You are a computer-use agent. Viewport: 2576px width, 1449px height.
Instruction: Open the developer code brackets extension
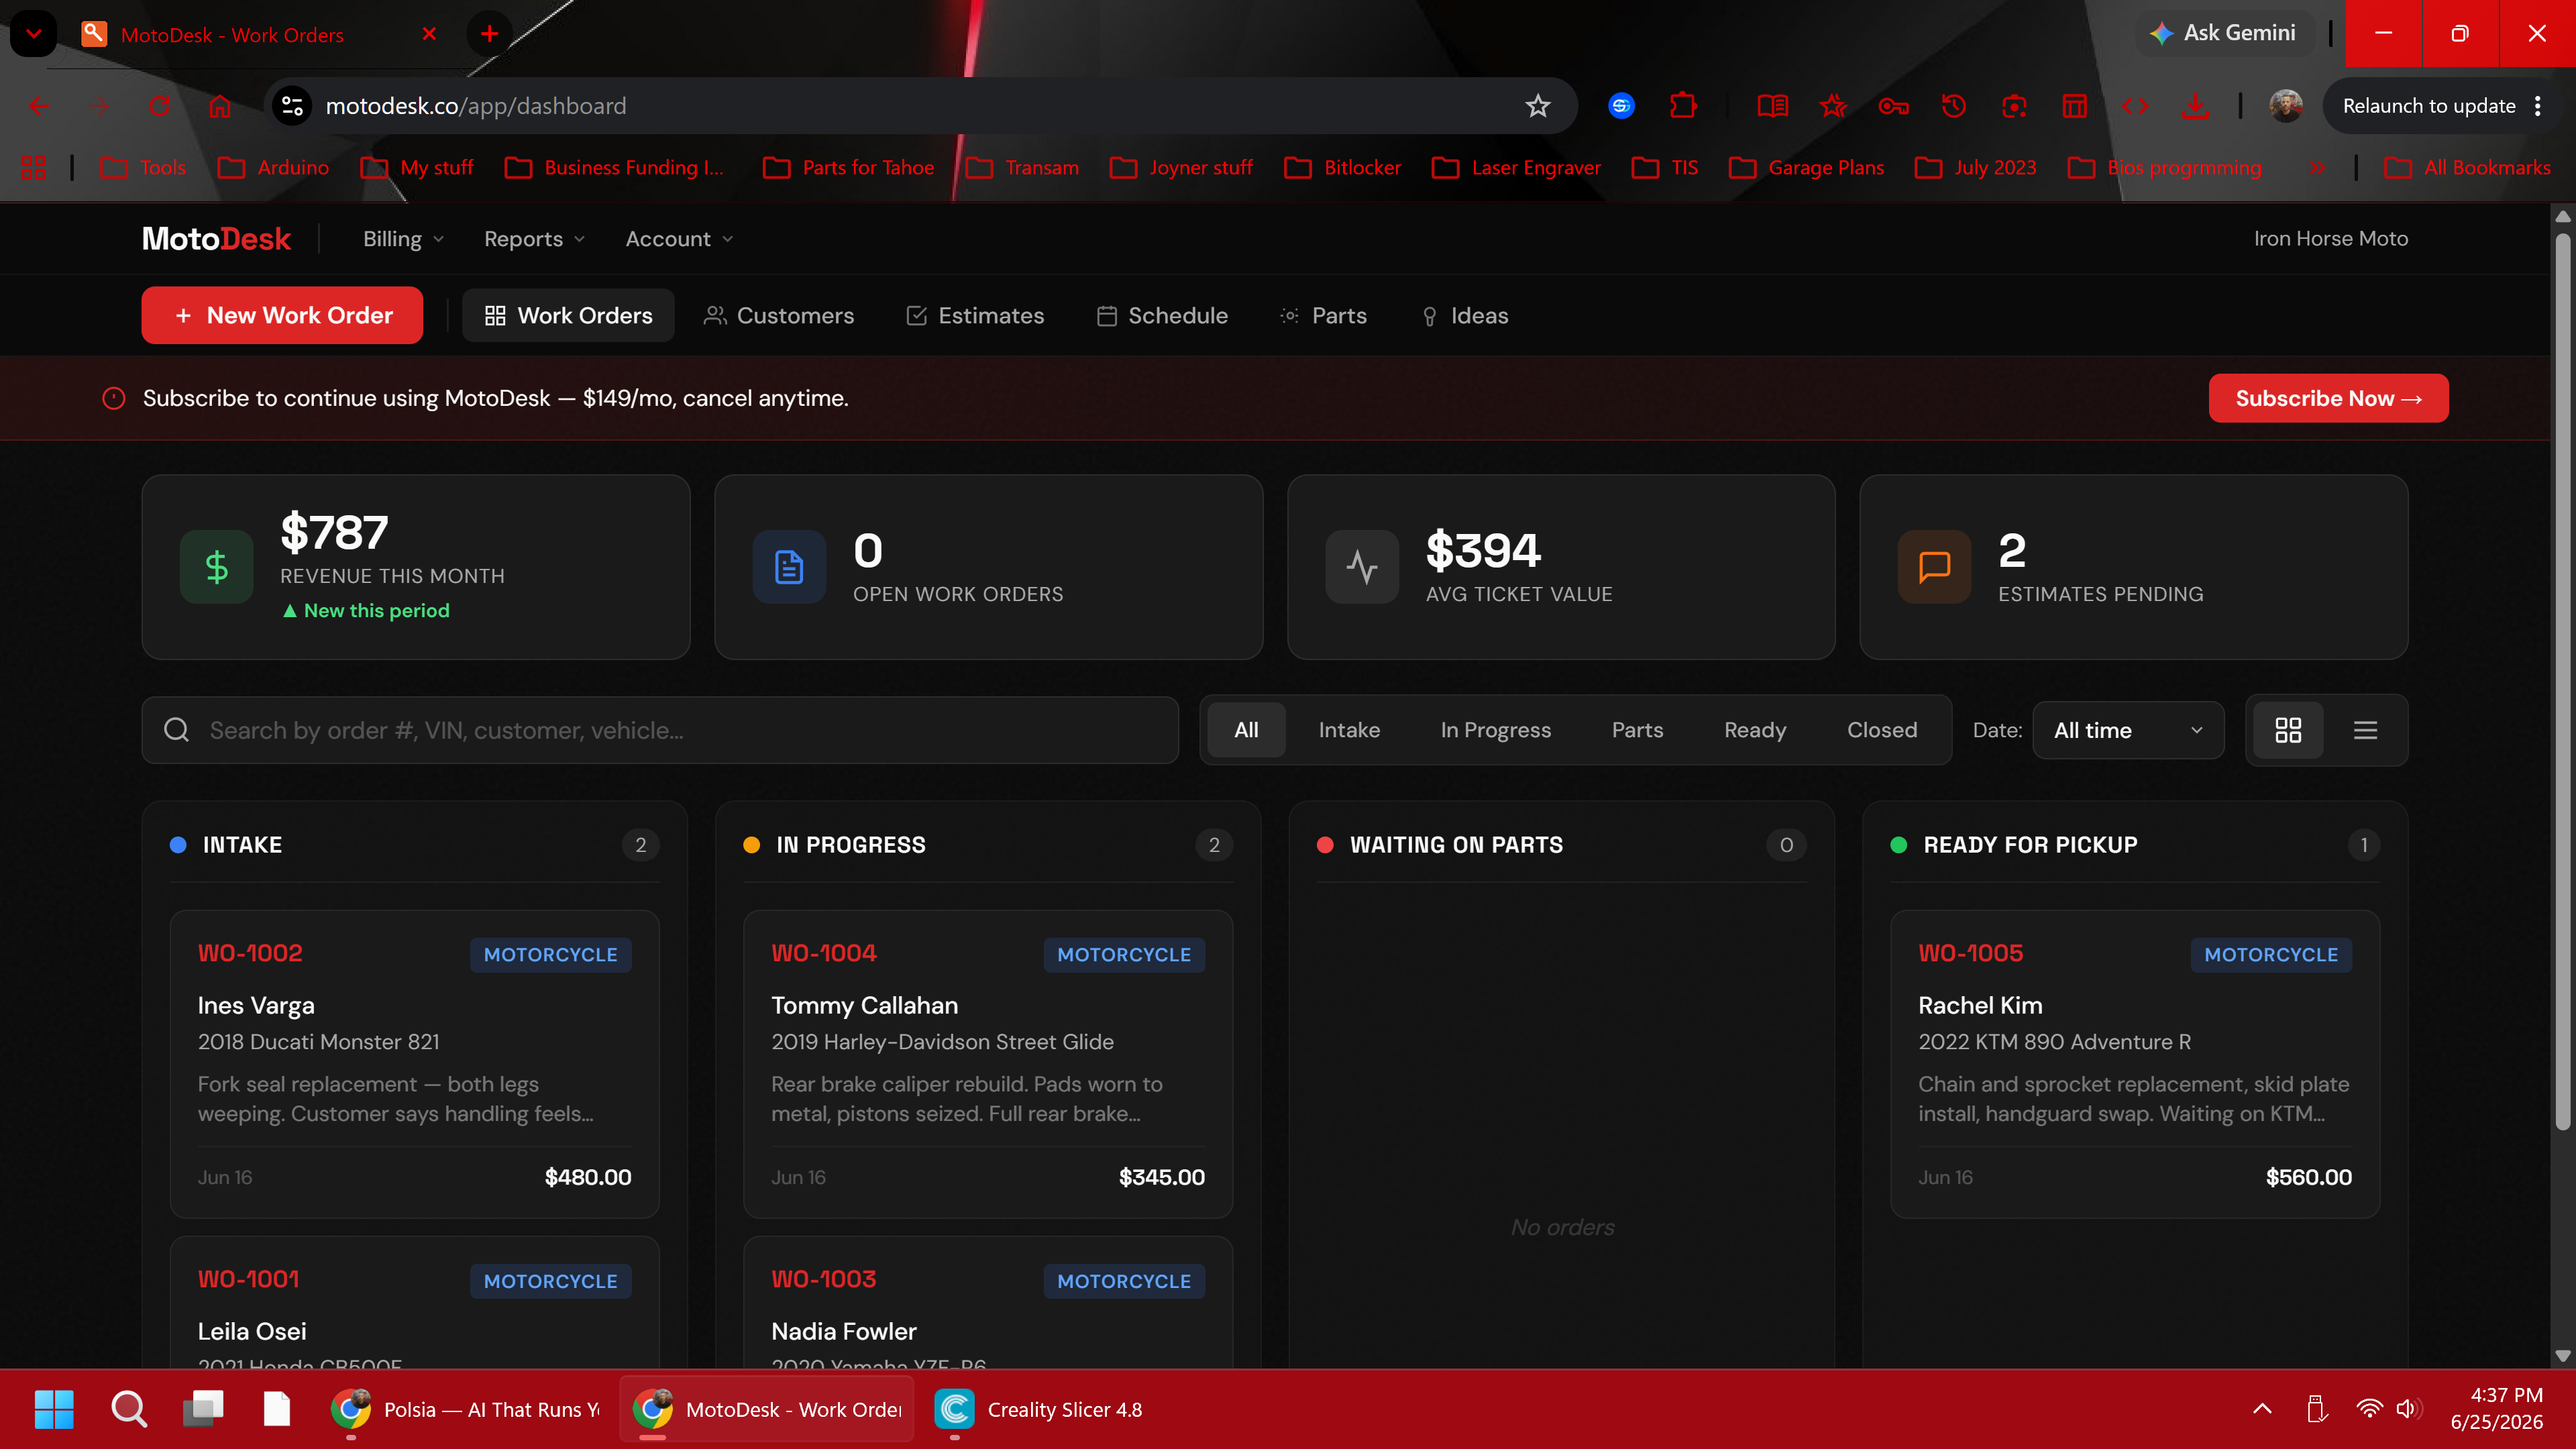click(x=2135, y=106)
